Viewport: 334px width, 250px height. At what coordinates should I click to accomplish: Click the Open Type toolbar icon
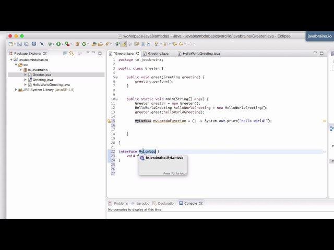[x=94, y=44]
